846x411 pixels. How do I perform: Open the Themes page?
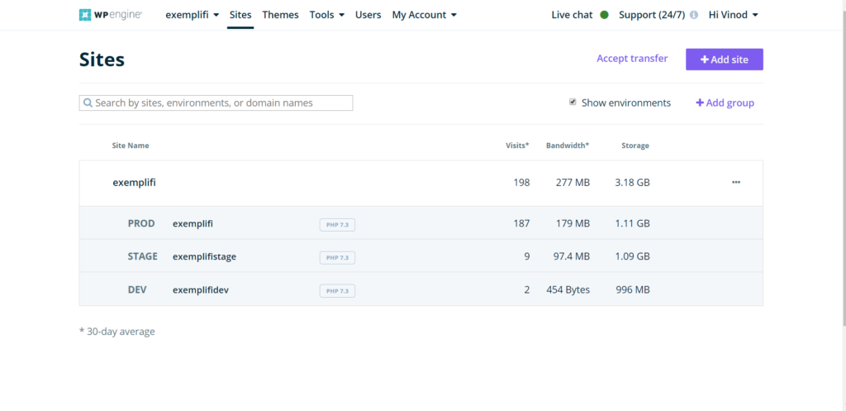(x=280, y=15)
